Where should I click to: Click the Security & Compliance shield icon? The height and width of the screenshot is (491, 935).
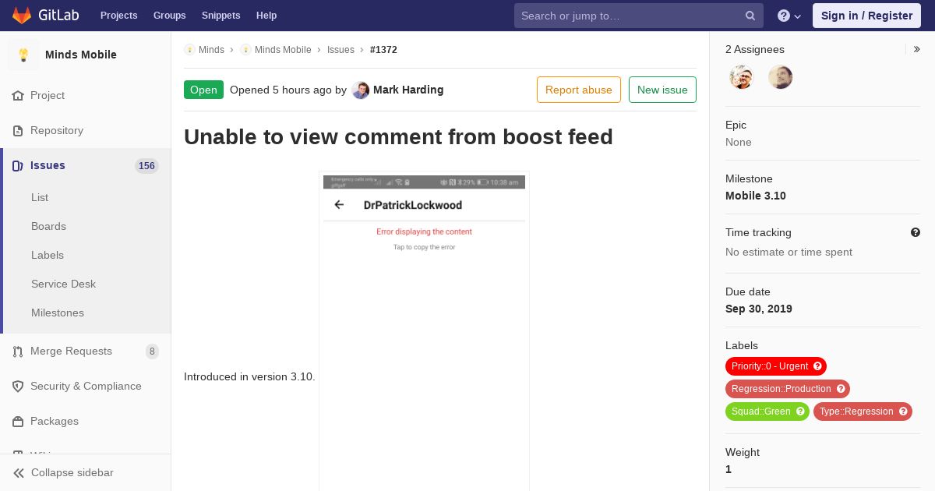pyautogui.click(x=18, y=387)
